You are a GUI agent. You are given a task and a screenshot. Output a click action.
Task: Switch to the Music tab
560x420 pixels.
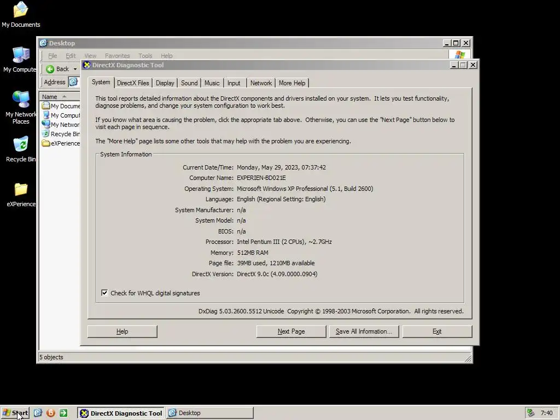tap(212, 83)
